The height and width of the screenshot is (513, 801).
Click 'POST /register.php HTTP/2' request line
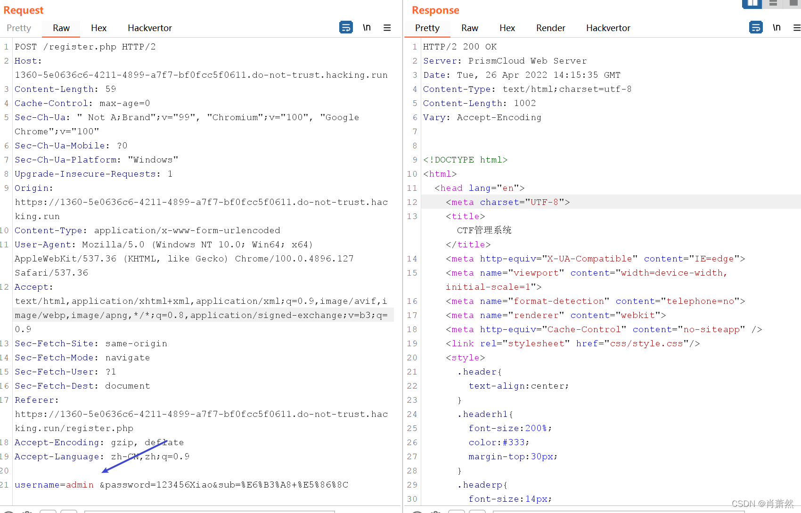[x=85, y=47]
